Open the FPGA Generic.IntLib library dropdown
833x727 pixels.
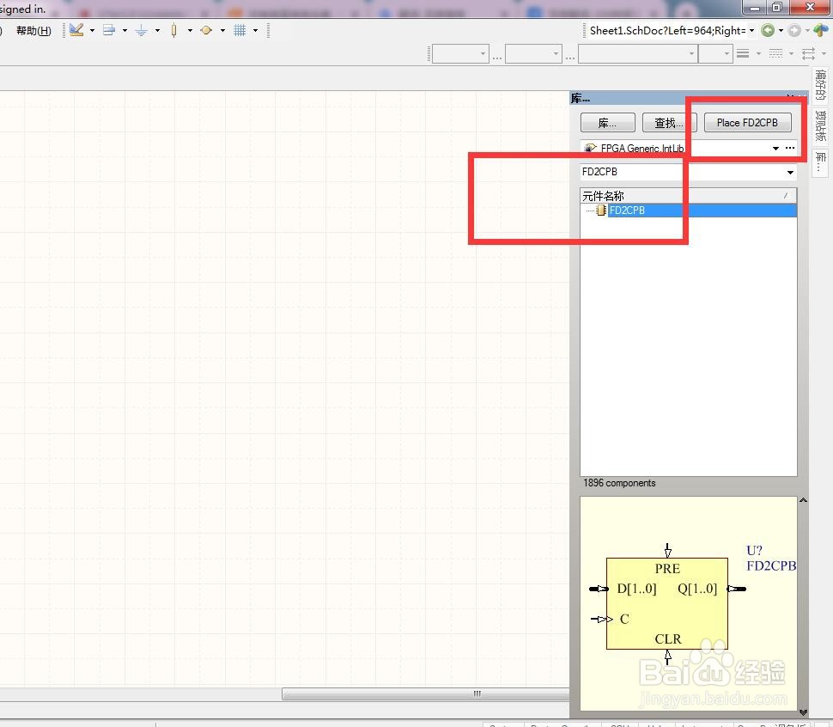tap(775, 149)
